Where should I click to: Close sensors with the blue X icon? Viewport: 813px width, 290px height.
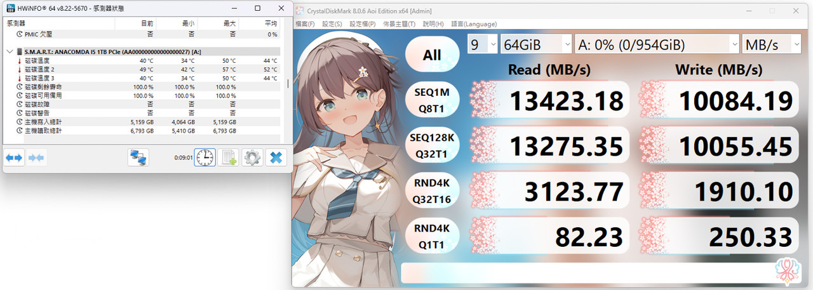[276, 157]
